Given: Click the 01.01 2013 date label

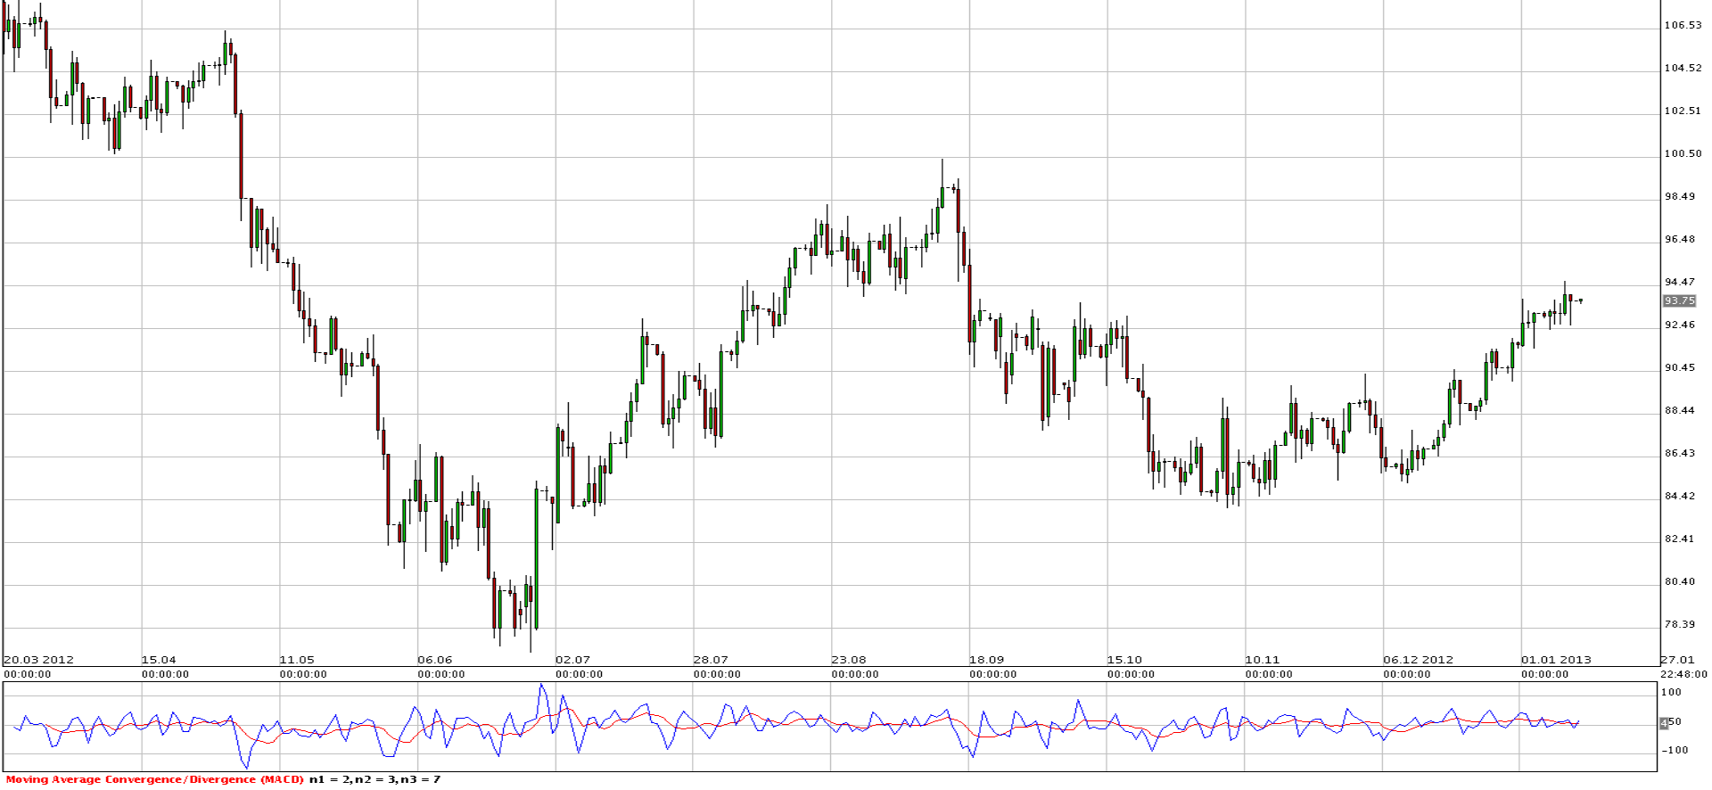Looking at the screenshot, I should pos(1556,661).
